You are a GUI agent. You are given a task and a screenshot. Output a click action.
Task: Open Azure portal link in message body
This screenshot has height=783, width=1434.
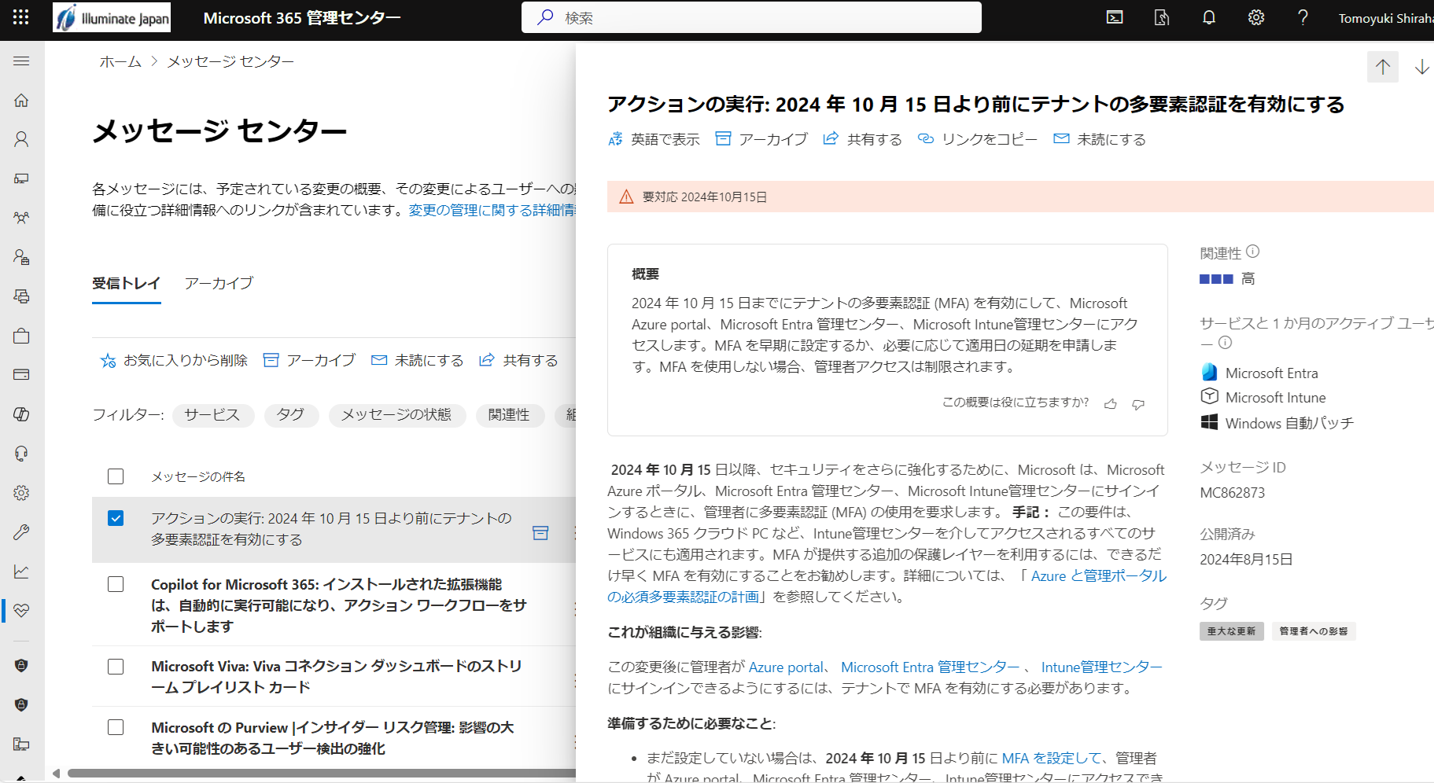click(x=786, y=667)
